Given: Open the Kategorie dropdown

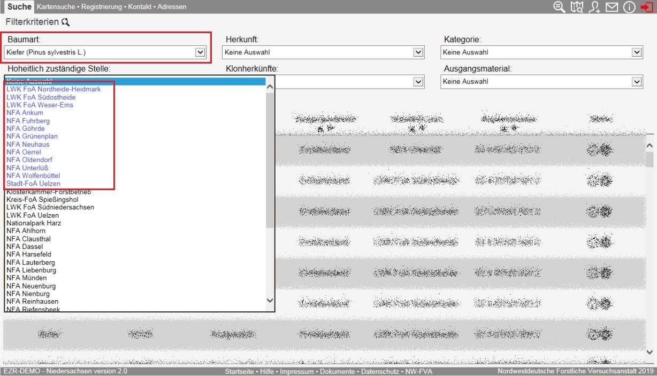Looking at the screenshot, I should coord(637,52).
